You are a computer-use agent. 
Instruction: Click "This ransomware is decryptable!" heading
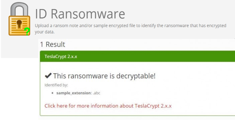(104, 76)
